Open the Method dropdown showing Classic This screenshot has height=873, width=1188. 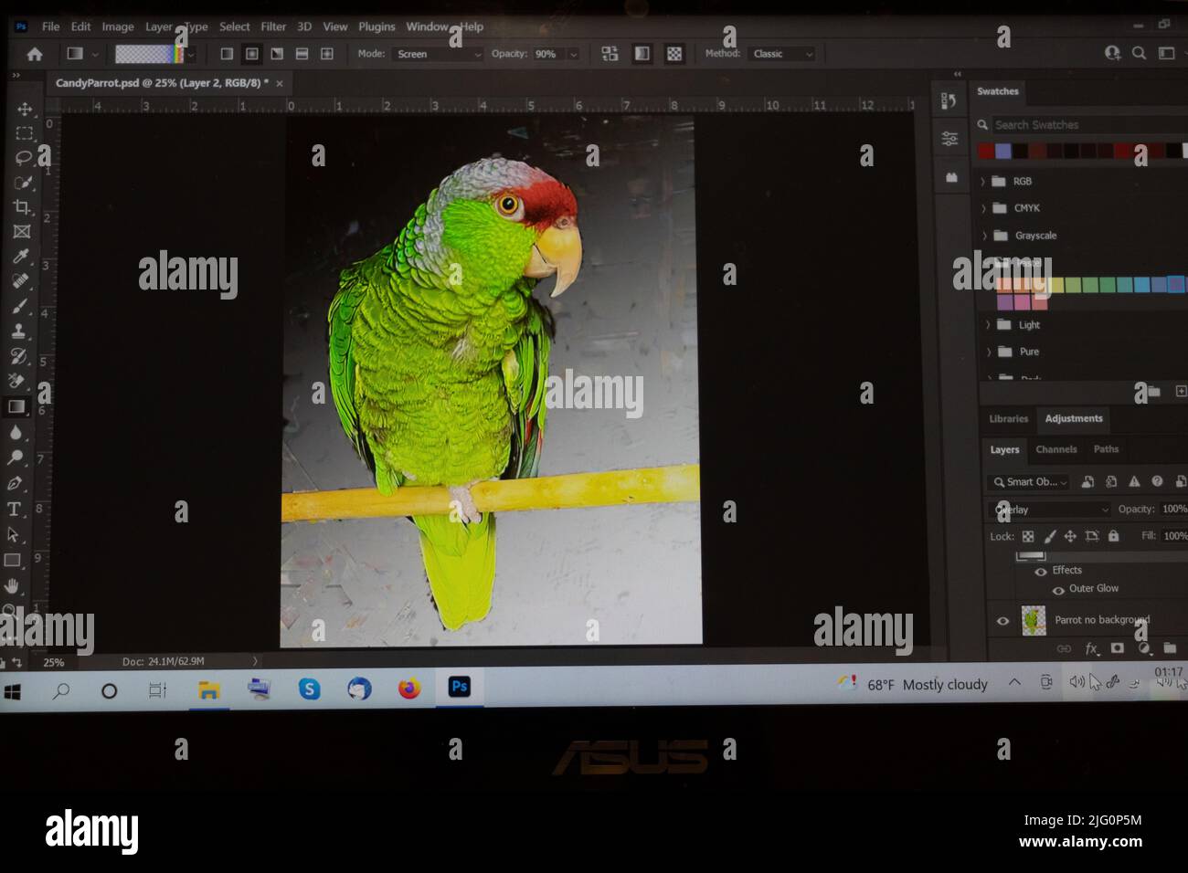(781, 54)
